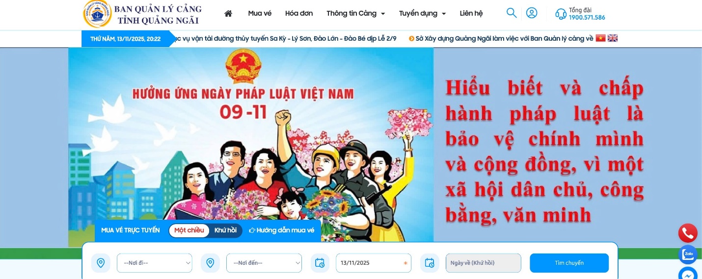The image size is (702, 279).
Task: Open the Hướng dẫn mua vé link
Action: pyautogui.click(x=282, y=230)
